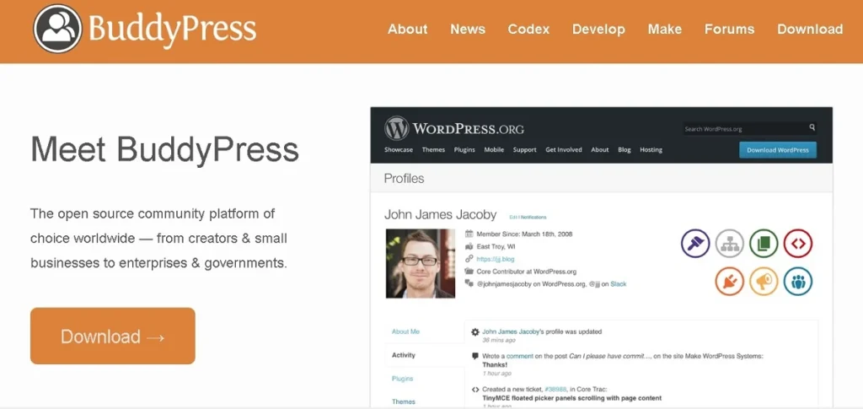Open News in the BuddyPress header

click(468, 29)
